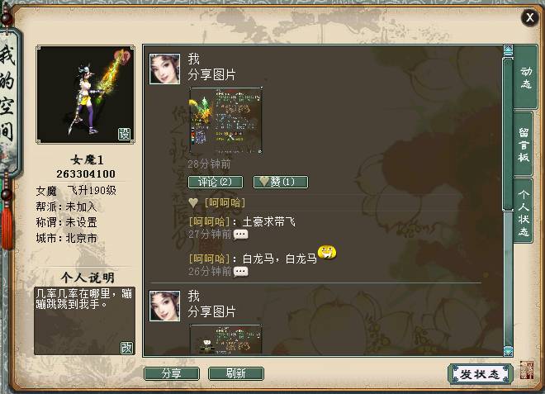The image size is (545, 394).
Task: Click scrollbar down arrow in feed
Action: (x=508, y=351)
